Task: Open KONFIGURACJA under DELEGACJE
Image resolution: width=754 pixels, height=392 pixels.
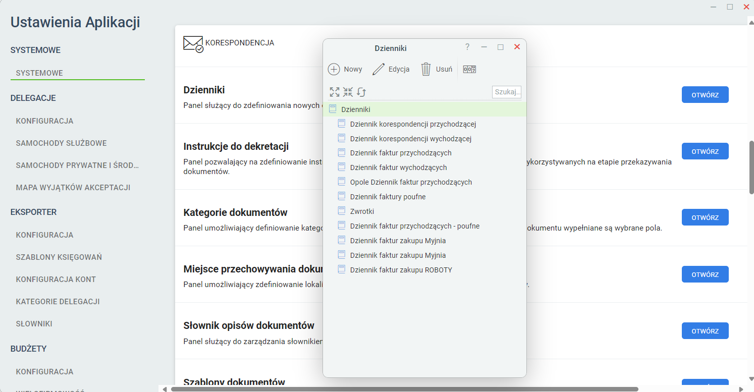Action: click(x=44, y=121)
